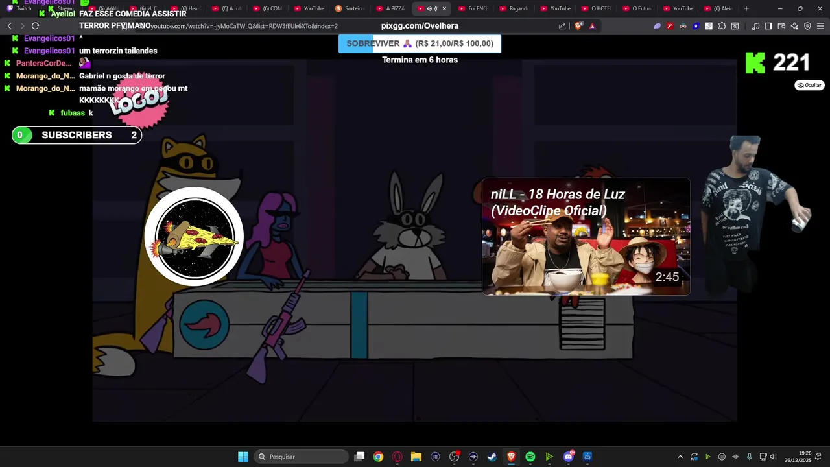
Task: Click the red wand extension icon
Action: pos(670,26)
